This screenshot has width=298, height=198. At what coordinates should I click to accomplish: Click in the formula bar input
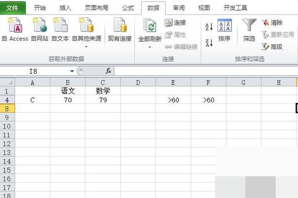[x=206, y=71]
